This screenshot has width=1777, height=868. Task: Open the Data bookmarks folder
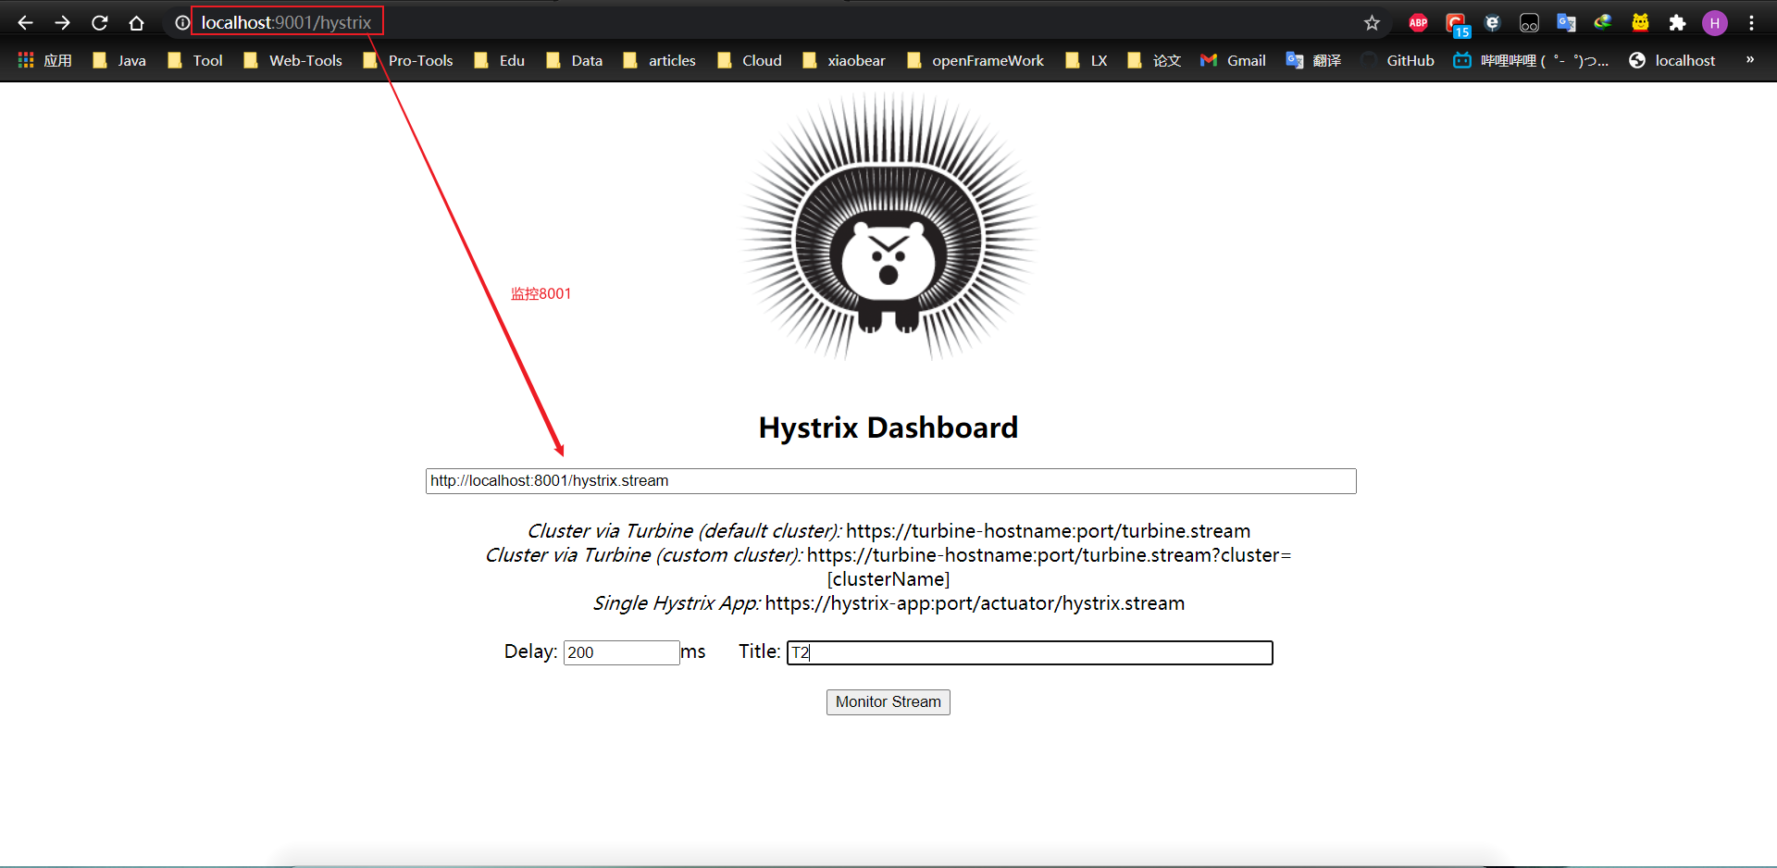point(574,60)
